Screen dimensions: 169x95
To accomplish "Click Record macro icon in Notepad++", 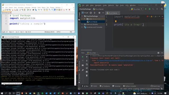I will pyautogui.click(x=69, y=10).
